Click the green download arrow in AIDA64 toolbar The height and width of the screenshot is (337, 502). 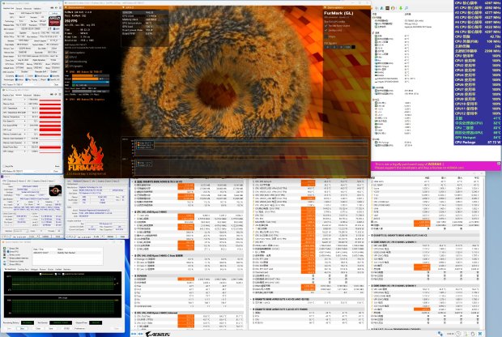click(401, 8)
